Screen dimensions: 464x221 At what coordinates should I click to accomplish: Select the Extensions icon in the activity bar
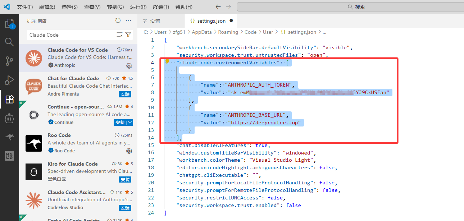(x=9, y=99)
